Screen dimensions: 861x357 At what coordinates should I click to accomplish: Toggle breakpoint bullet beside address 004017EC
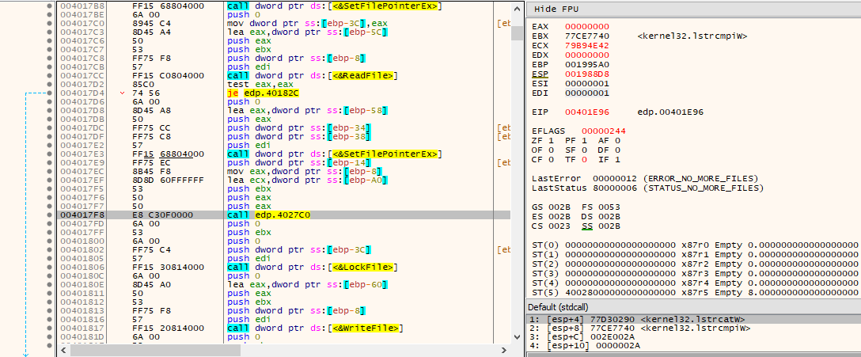tap(50, 171)
